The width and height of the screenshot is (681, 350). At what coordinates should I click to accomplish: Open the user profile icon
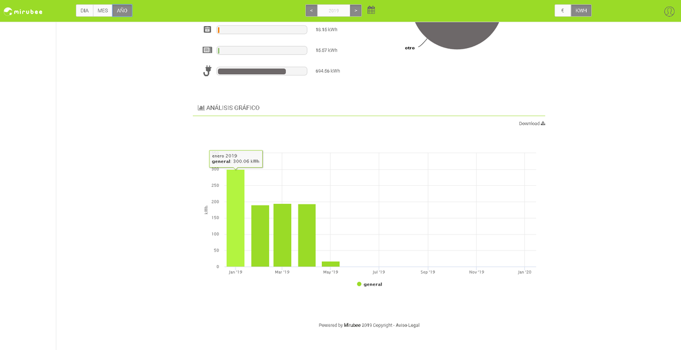click(669, 11)
